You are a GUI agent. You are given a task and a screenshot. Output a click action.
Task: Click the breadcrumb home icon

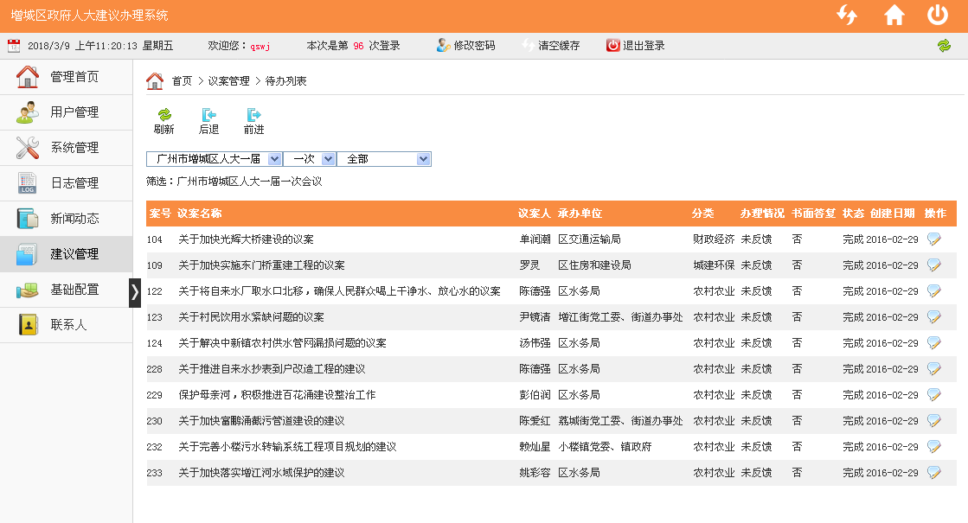pyautogui.click(x=155, y=80)
